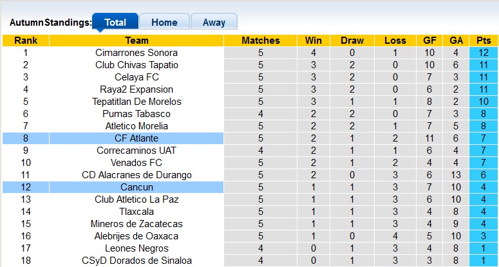Click the Win column header
The image size is (499, 267).
click(314, 41)
